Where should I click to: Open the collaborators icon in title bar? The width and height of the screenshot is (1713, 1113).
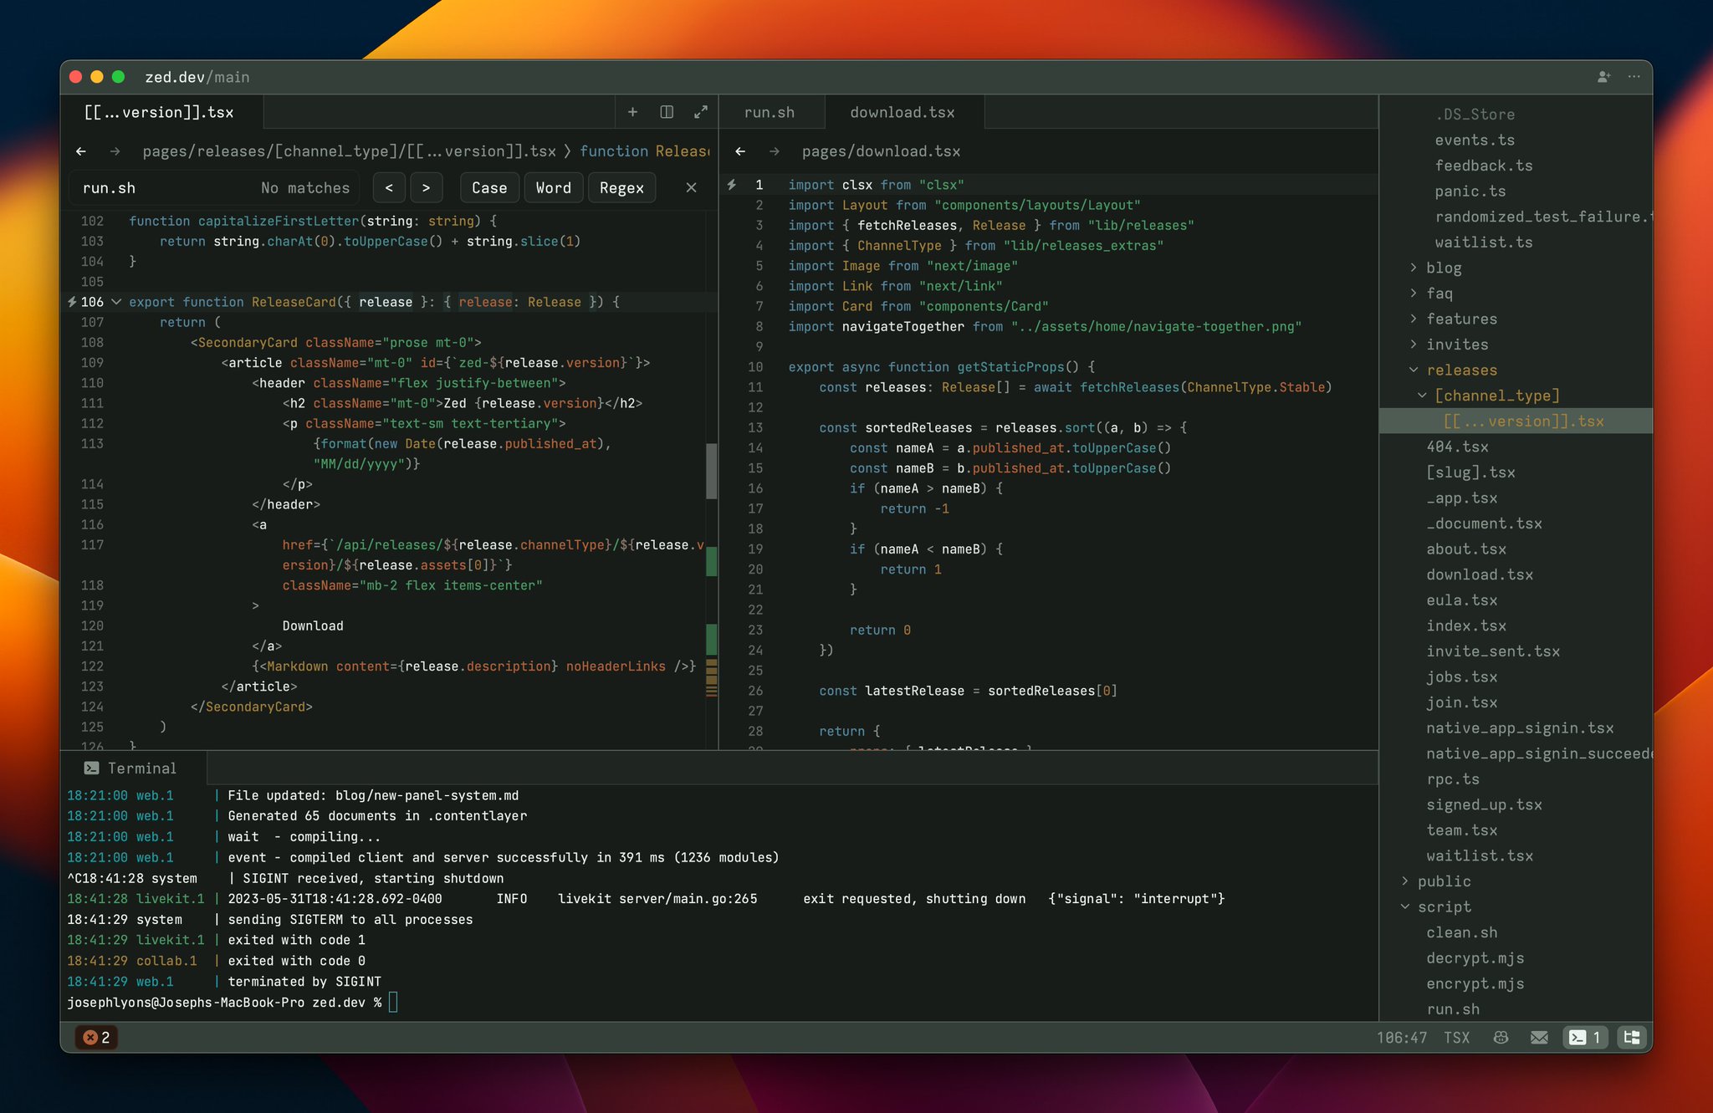(1603, 77)
